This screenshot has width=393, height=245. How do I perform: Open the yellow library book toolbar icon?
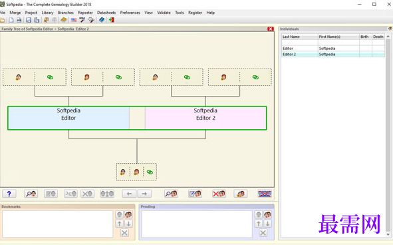click(x=64, y=20)
